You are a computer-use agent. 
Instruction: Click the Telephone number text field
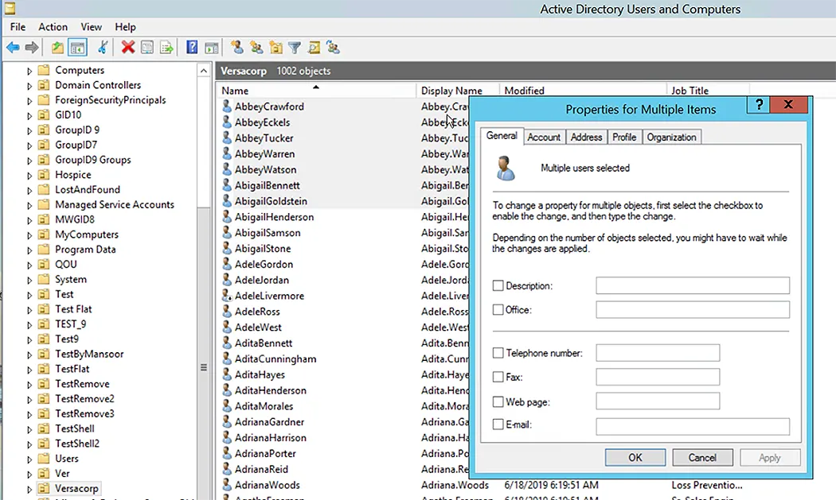[x=658, y=352]
